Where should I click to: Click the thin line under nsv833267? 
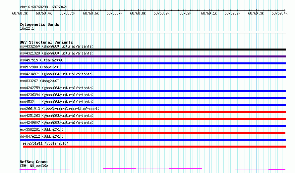tap(152, 84)
